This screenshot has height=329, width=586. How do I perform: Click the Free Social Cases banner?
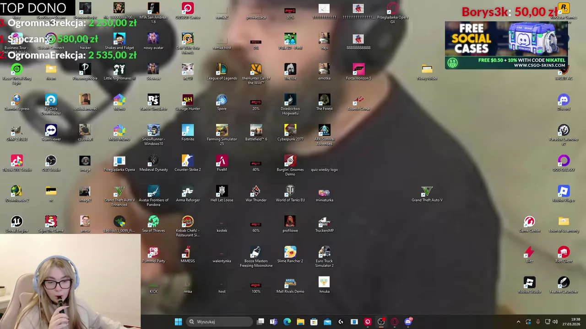tap(506, 45)
